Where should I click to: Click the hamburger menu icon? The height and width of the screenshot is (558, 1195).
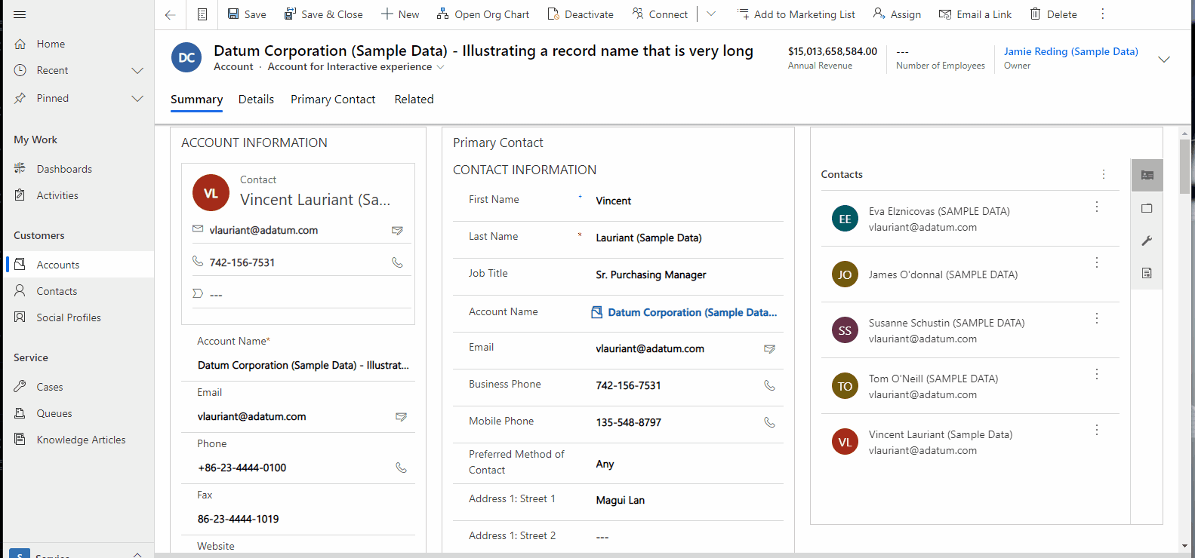pos(20,14)
